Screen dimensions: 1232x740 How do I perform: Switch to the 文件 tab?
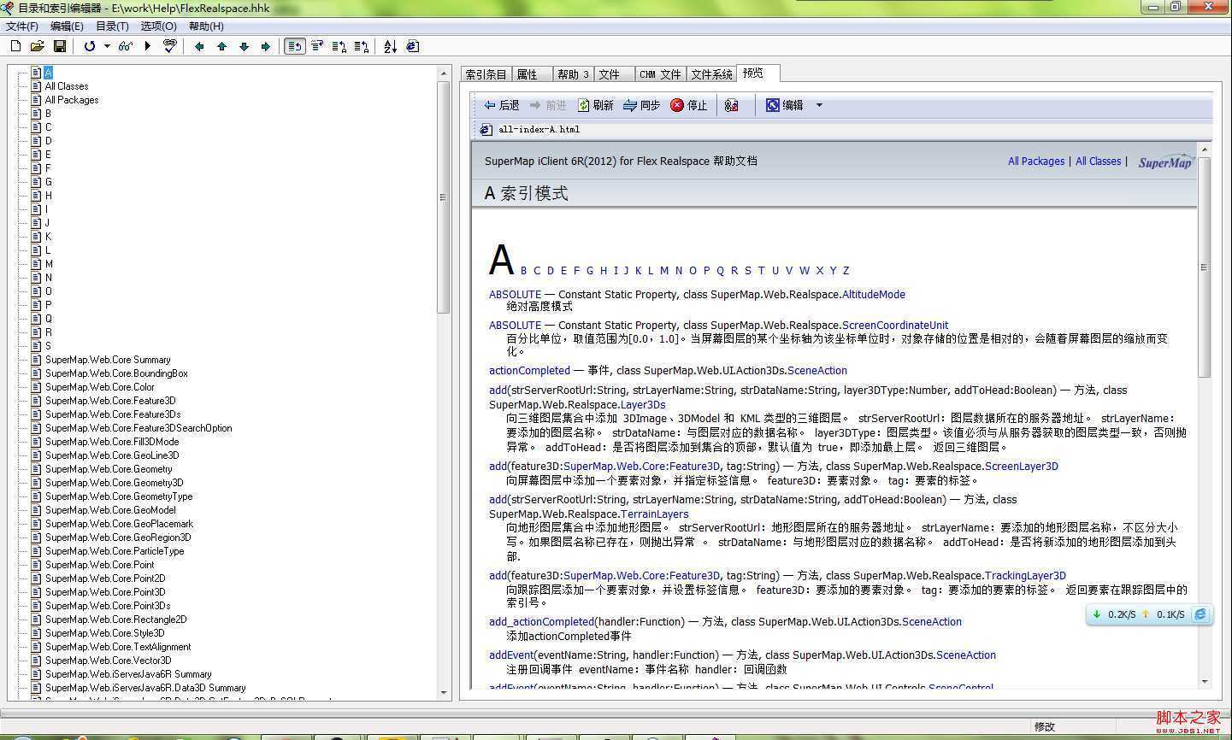click(614, 74)
